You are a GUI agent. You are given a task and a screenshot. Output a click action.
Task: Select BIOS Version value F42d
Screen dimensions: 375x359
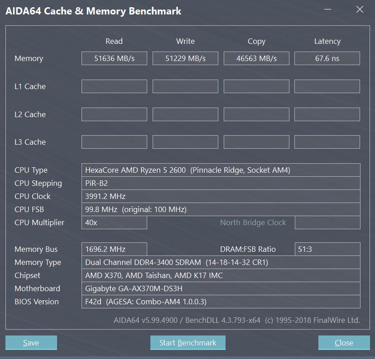coord(221,302)
